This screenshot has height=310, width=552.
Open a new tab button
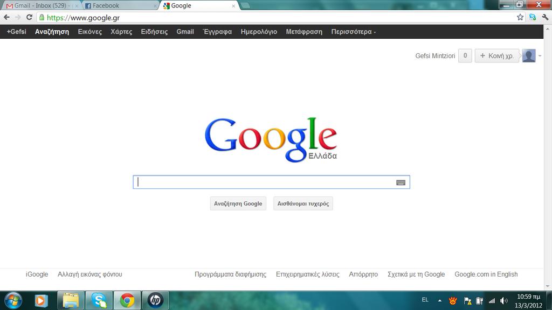click(245, 5)
